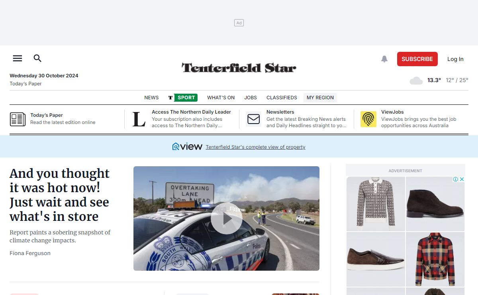This screenshot has height=295, width=478.
Task: Click the Tenterfield Star masthead logo
Action: click(239, 68)
